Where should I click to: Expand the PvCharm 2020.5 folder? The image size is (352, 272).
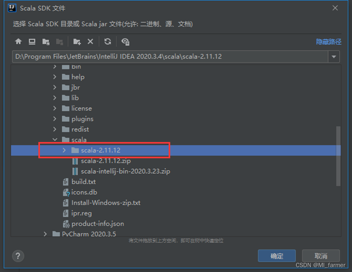coord(45,234)
